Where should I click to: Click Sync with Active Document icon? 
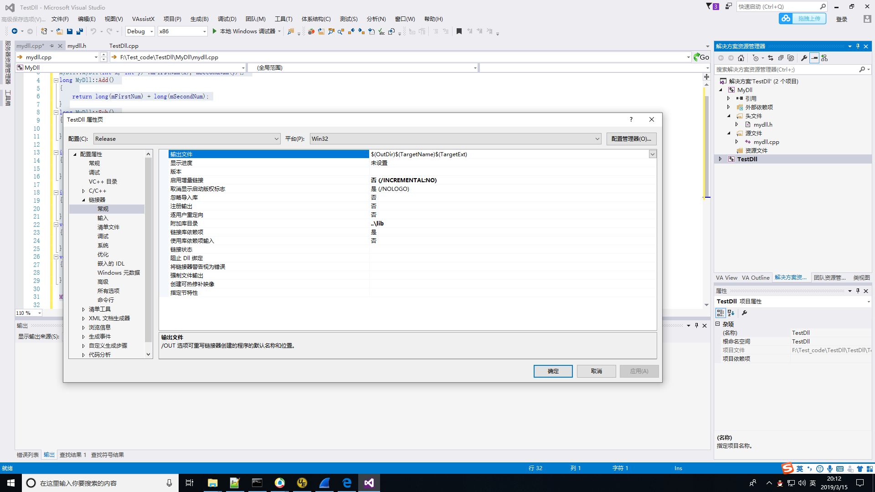[x=771, y=58]
